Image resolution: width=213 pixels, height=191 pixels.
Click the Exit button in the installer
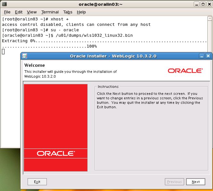tap(37, 182)
